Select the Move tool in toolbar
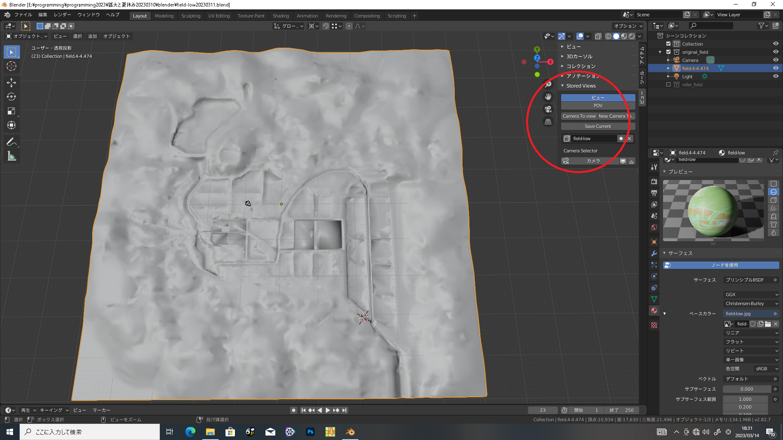 [x=11, y=83]
